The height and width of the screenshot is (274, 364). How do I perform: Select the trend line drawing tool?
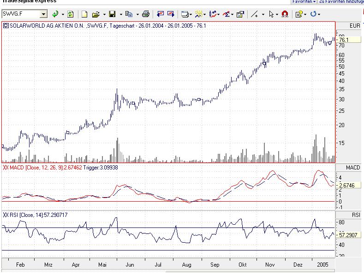pyautogui.click(x=254, y=14)
